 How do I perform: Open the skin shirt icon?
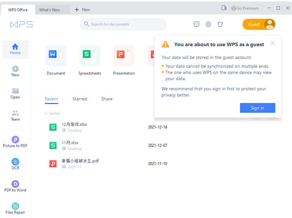[x=220, y=24]
